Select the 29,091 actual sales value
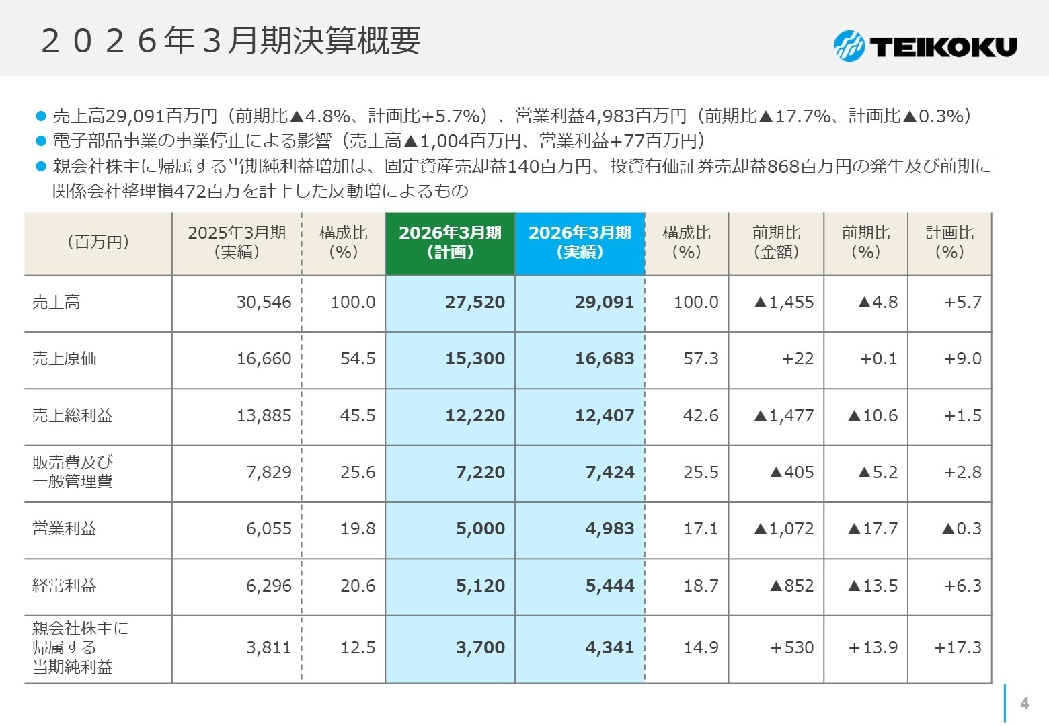Screen dimensions: 1049x726 click(x=605, y=302)
